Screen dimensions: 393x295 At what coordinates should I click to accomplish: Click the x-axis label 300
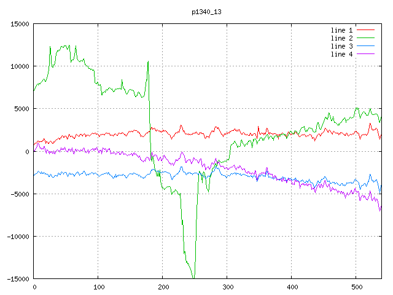pyautogui.click(x=228, y=287)
